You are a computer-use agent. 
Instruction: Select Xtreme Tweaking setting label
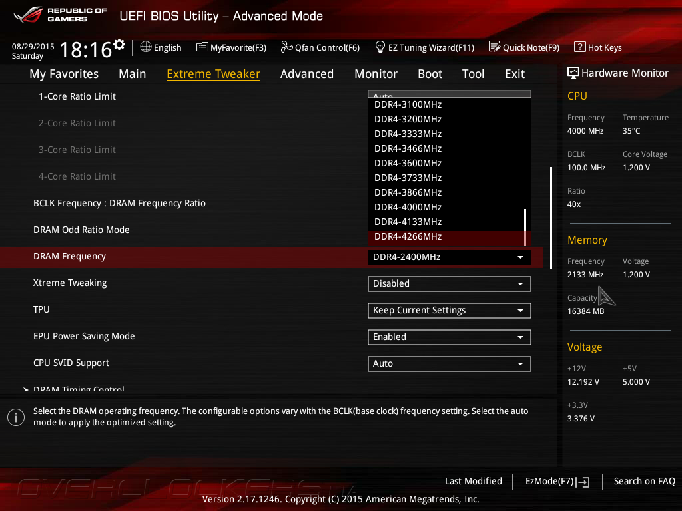(70, 283)
